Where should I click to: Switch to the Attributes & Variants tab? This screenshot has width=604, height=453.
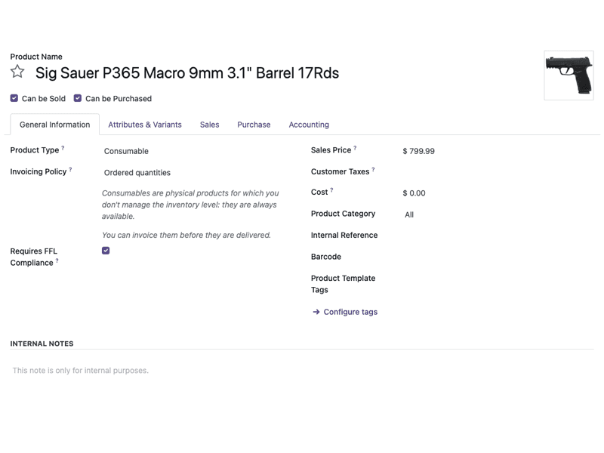[x=145, y=125]
